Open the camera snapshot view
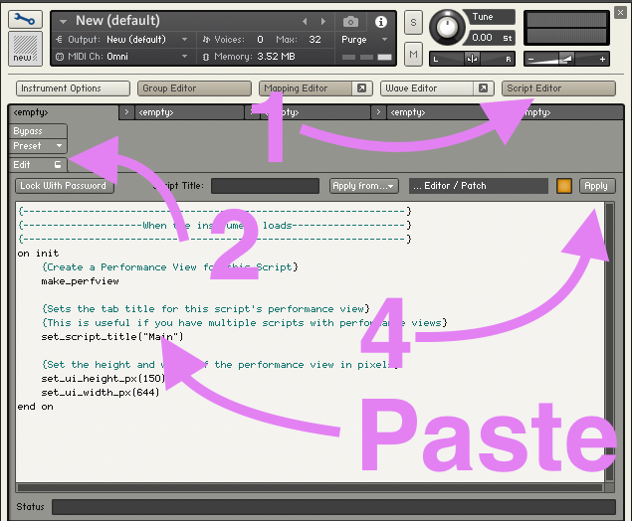 (x=351, y=21)
